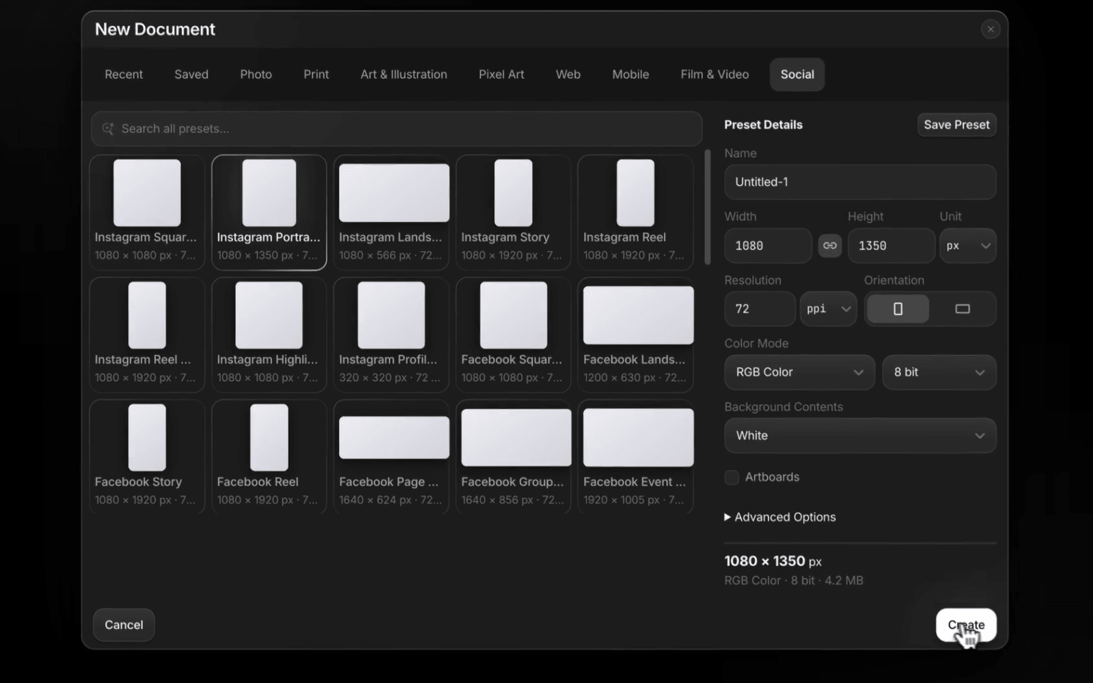The height and width of the screenshot is (683, 1093).
Task: Switch to the Web tab
Action: pyautogui.click(x=568, y=74)
